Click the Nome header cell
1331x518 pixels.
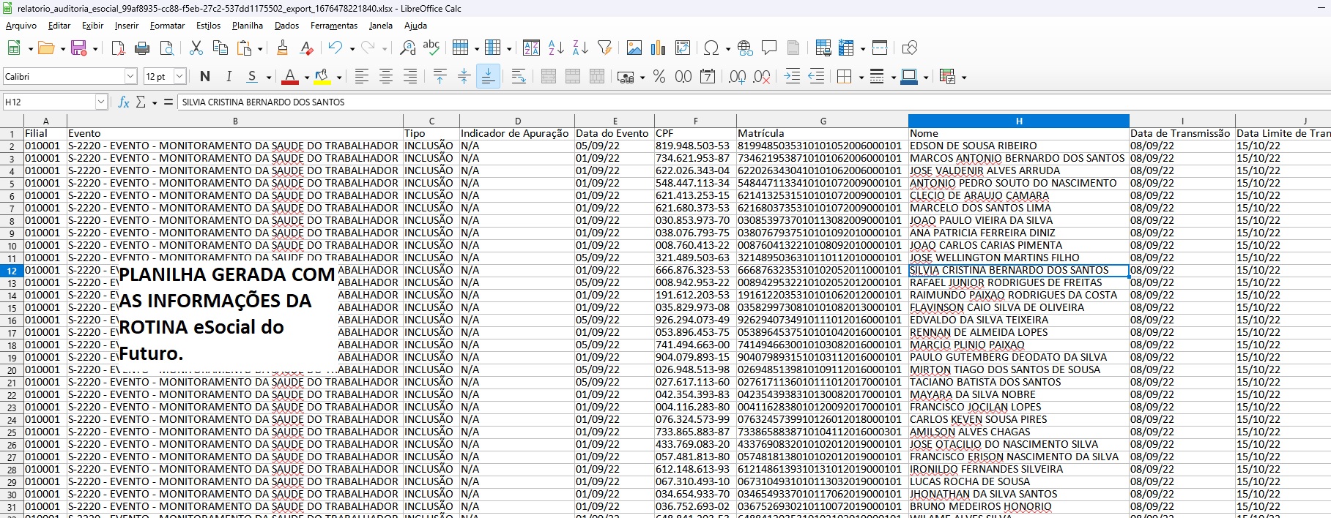(1018, 133)
